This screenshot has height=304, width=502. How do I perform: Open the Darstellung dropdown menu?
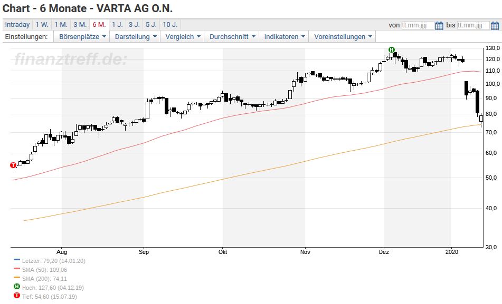tap(136, 37)
